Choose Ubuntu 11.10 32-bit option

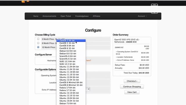pyautogui.click(x=71, y=75)
